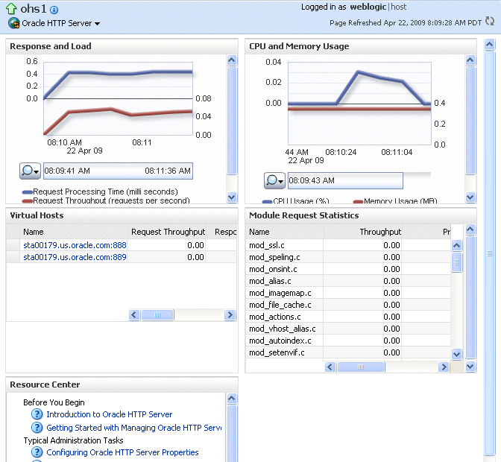Click the CPU and Memory Usage vertical scrollbar thumb
The width and height of the screenshot is (501, 462).
coord(470,121)
